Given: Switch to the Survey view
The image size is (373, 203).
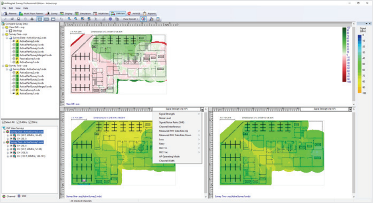Looking at the screenshot, I should (x=52, y=14).
